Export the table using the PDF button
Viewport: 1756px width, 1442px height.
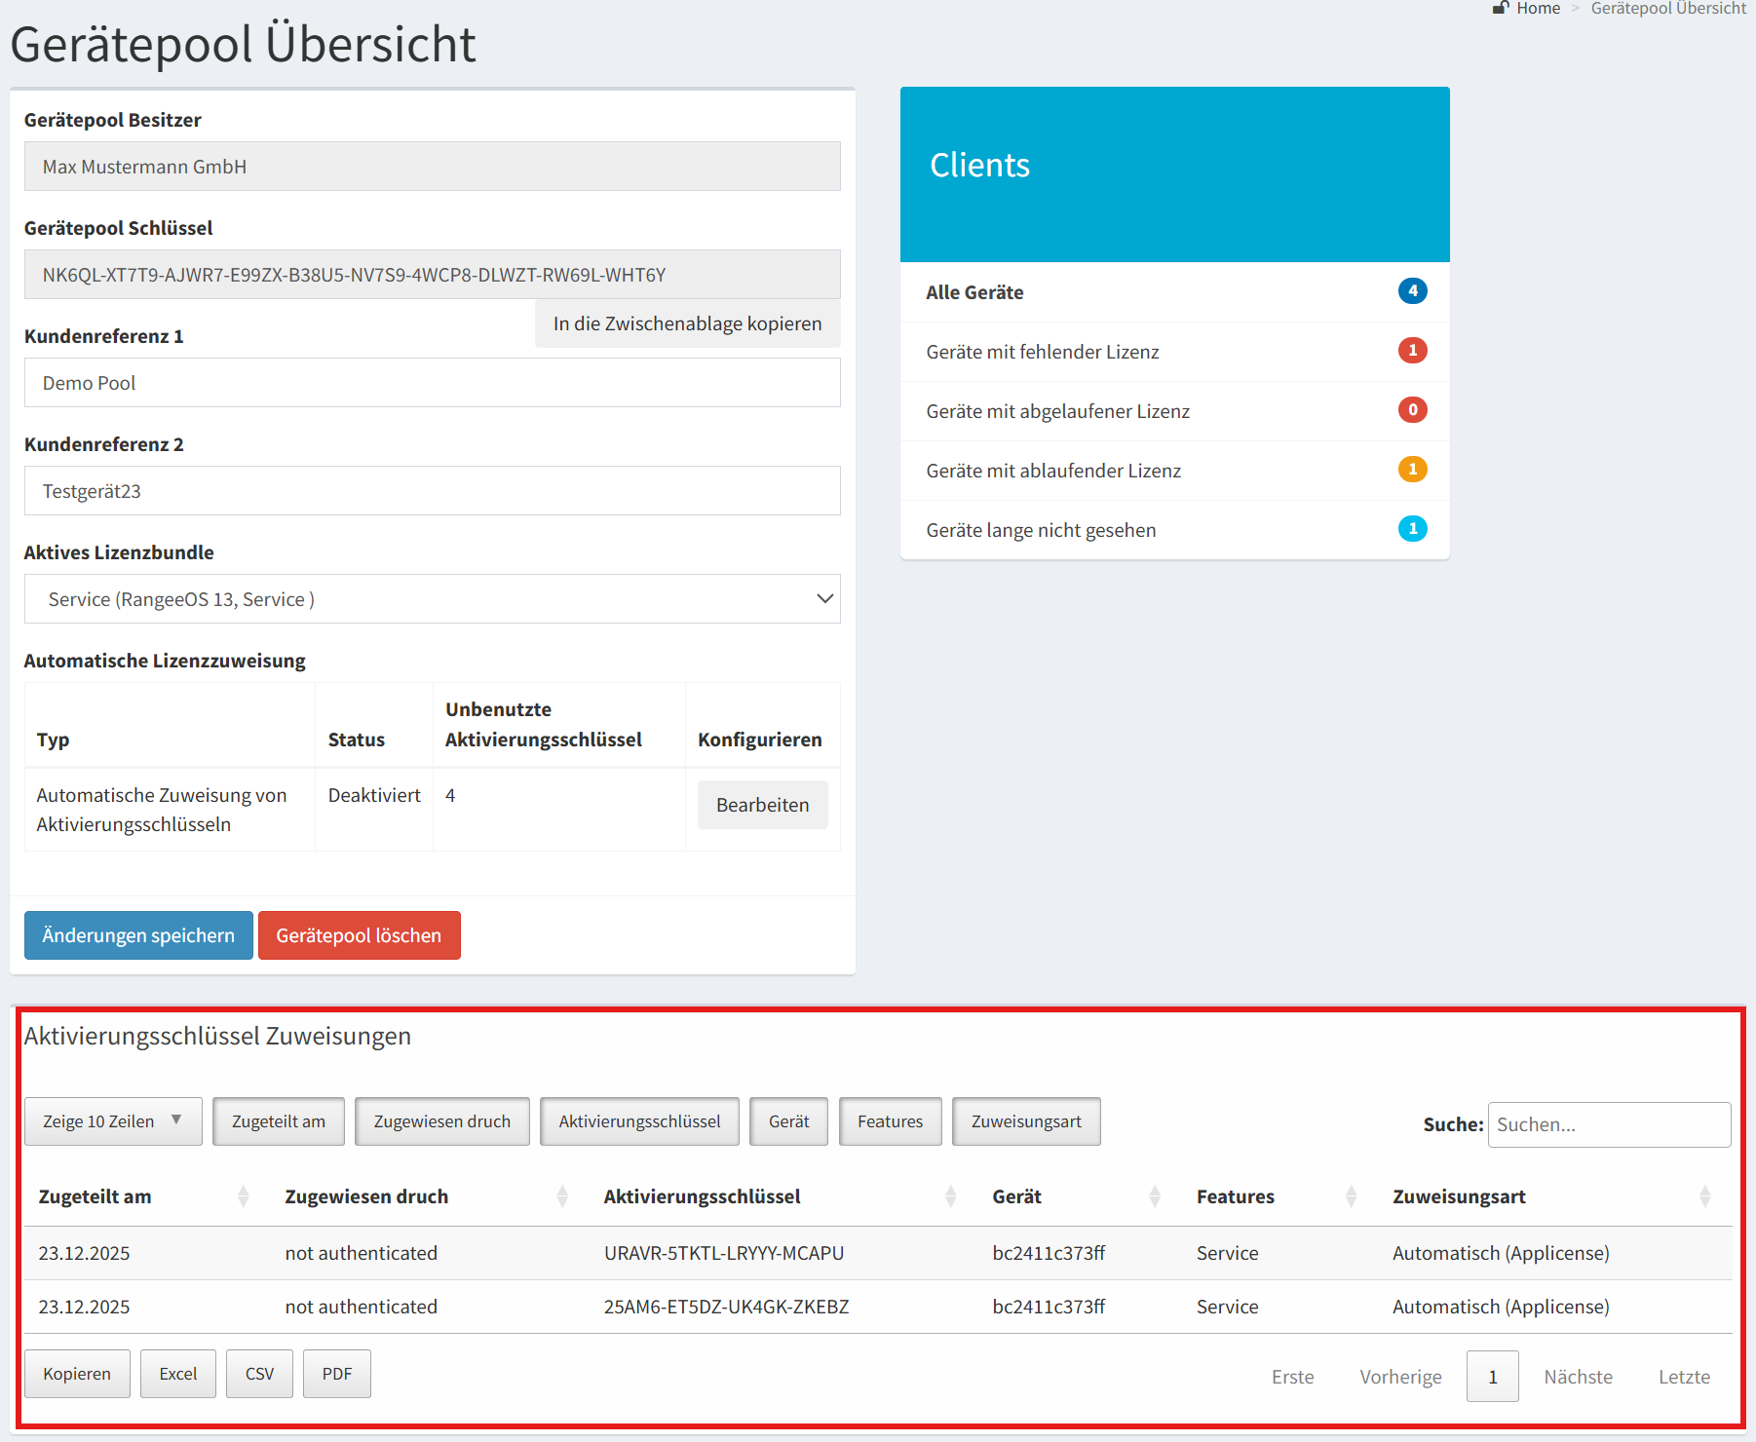336,1374
